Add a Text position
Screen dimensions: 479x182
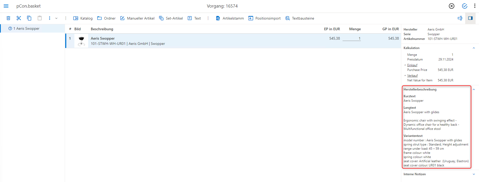coord(194,18)
